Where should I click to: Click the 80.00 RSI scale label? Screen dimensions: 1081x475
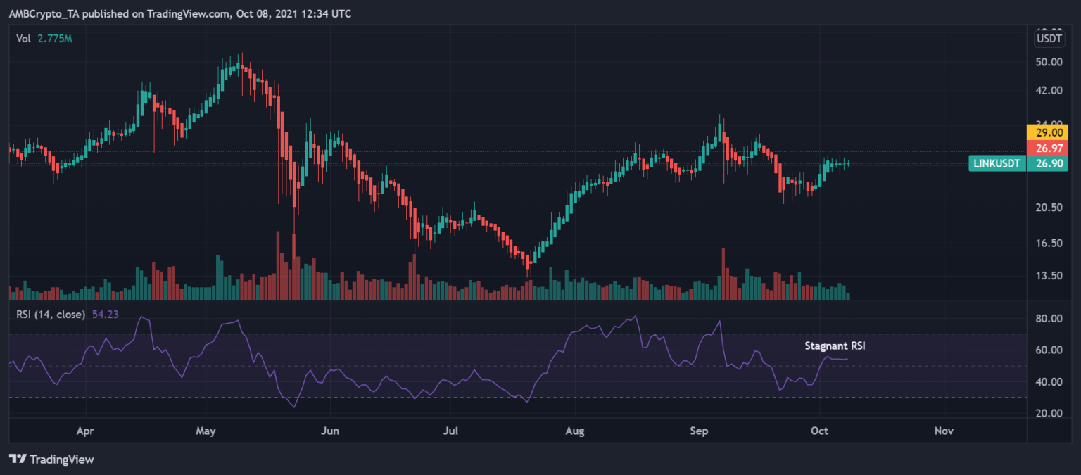(1049, 319)
